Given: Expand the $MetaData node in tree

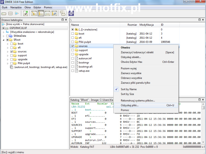Looking at the screenshot, I should pos(4,36).
